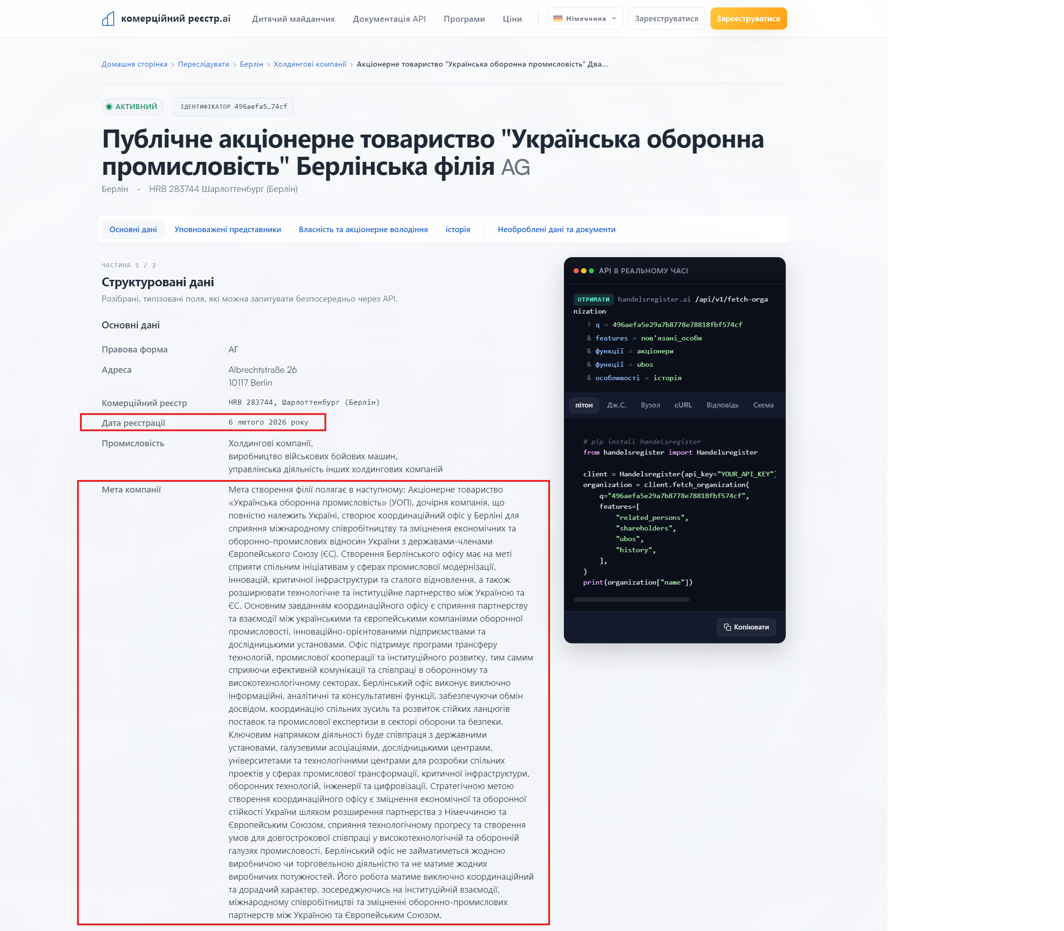Open Необроблені дані та документи tab

[x=556, y=229]
